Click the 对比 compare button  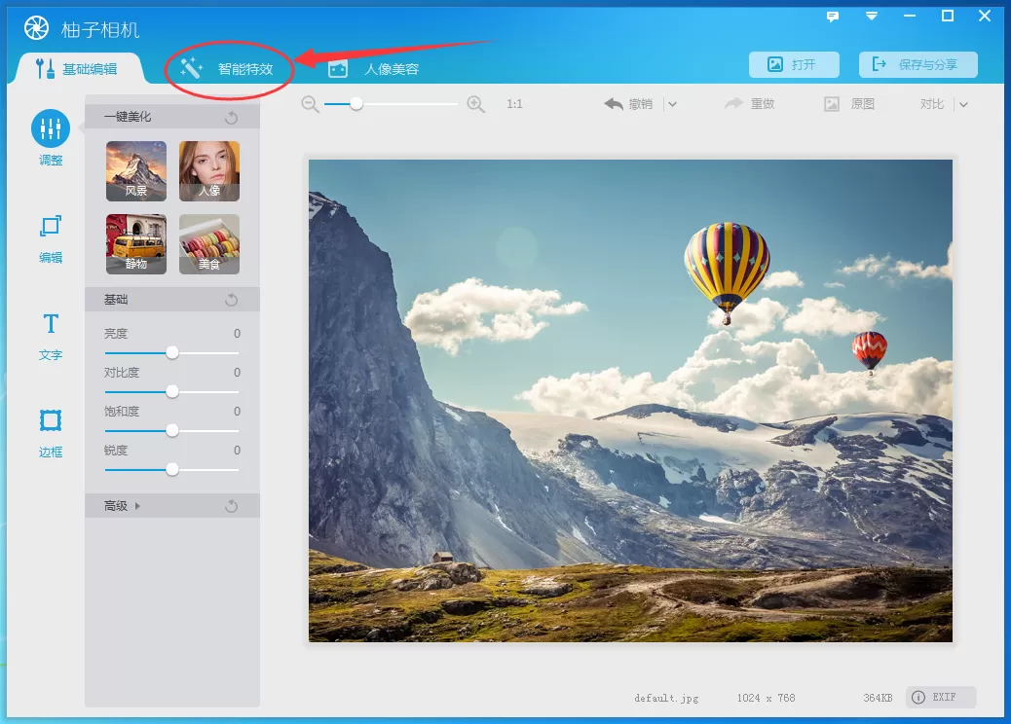pyautogui.click(x=932, y=104)
